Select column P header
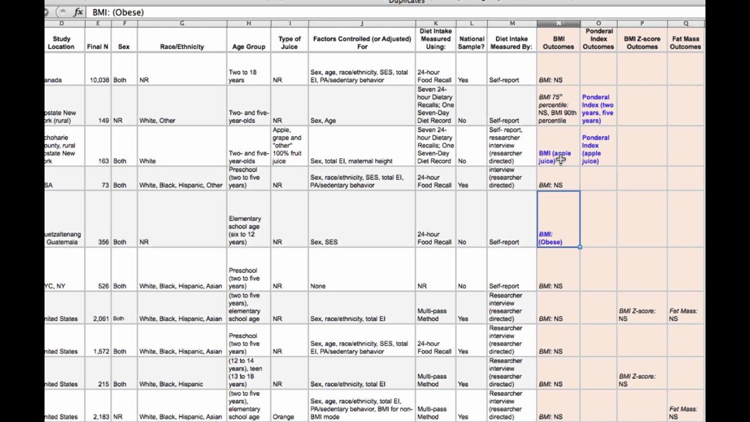 [642, 23]
